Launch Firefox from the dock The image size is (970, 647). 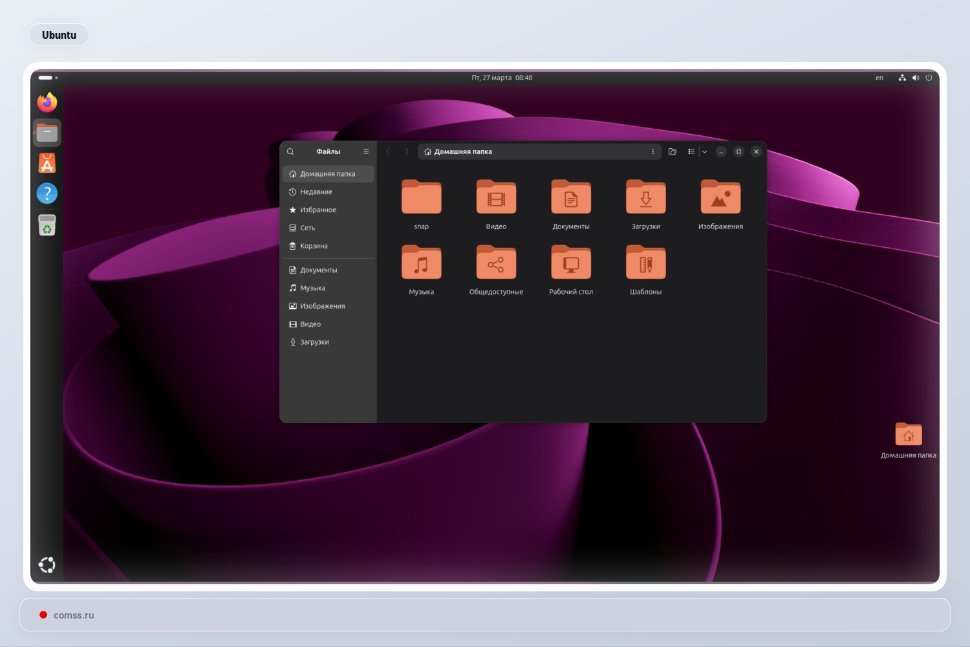47,102
